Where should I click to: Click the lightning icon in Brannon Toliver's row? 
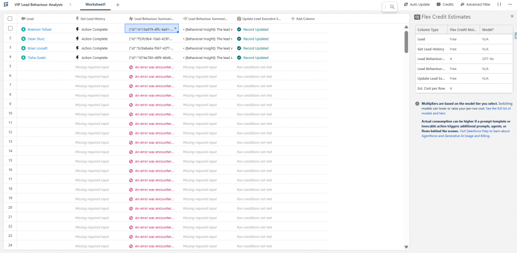coord(77,29)
